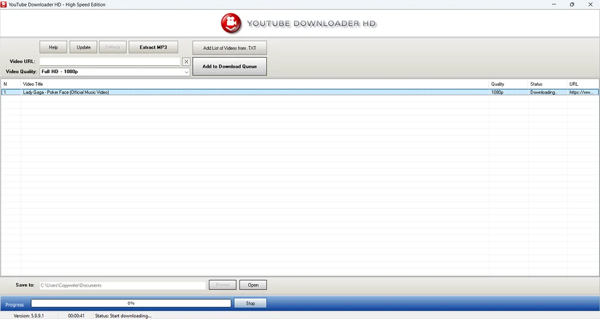Click the Version: 5.9.9.1 status text

[x=29, y=316]
